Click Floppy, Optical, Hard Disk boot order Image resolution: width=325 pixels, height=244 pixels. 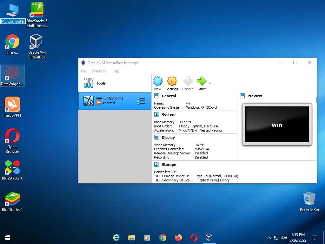(199, 126)
